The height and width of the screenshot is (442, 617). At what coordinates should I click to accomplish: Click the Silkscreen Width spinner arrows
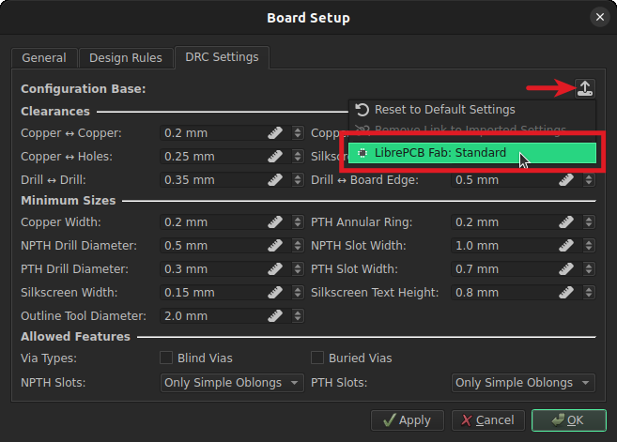click(298, 293)
